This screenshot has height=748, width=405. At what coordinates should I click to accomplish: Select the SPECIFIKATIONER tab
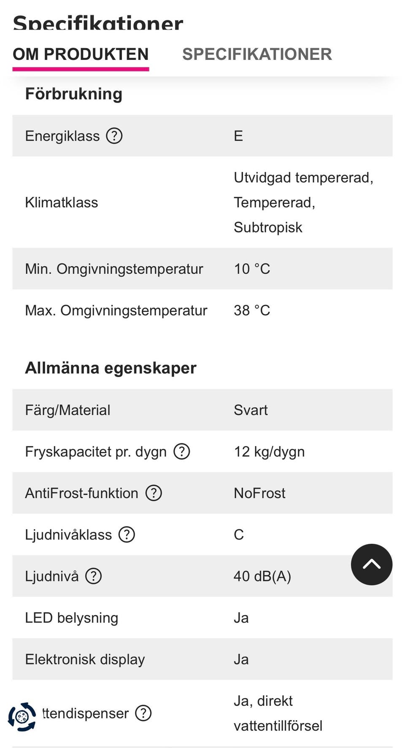tap(257, 54)
